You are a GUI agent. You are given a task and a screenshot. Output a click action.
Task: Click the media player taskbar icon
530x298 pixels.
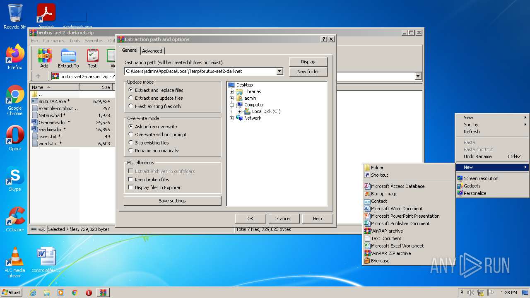[61, 293]
